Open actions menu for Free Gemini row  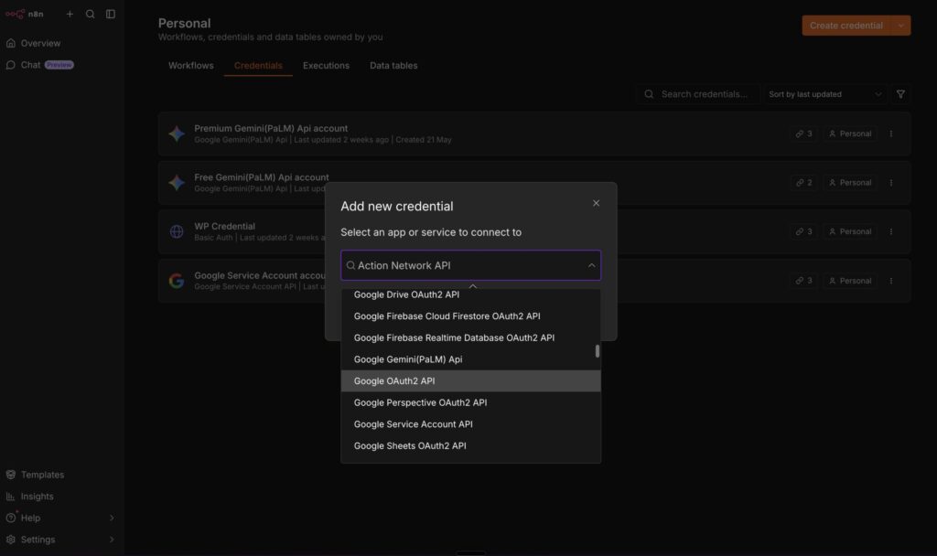[891, 183]
